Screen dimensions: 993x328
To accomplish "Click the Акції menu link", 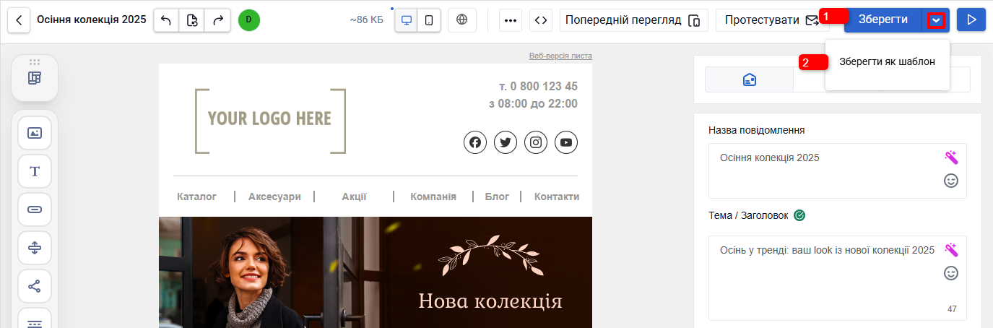I will click(x=354, y=197).
